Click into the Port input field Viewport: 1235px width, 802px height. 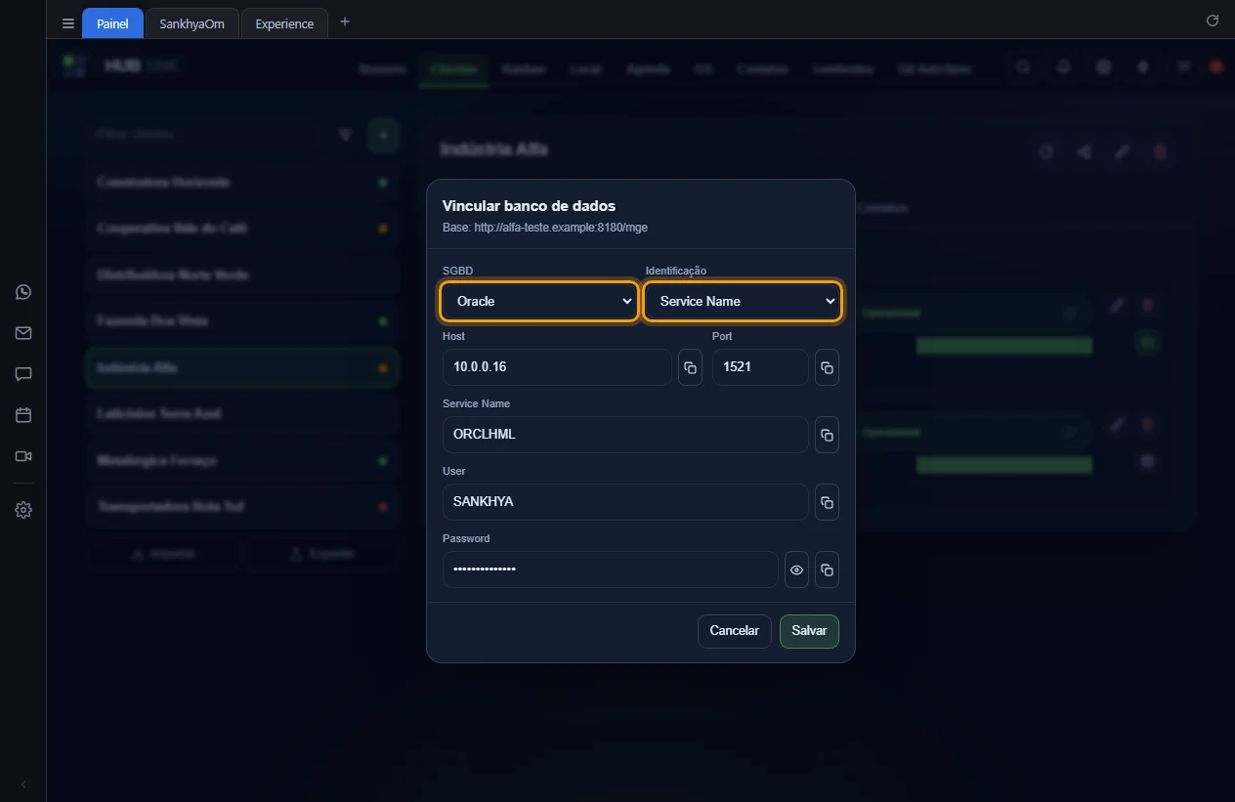coord(760,367)
